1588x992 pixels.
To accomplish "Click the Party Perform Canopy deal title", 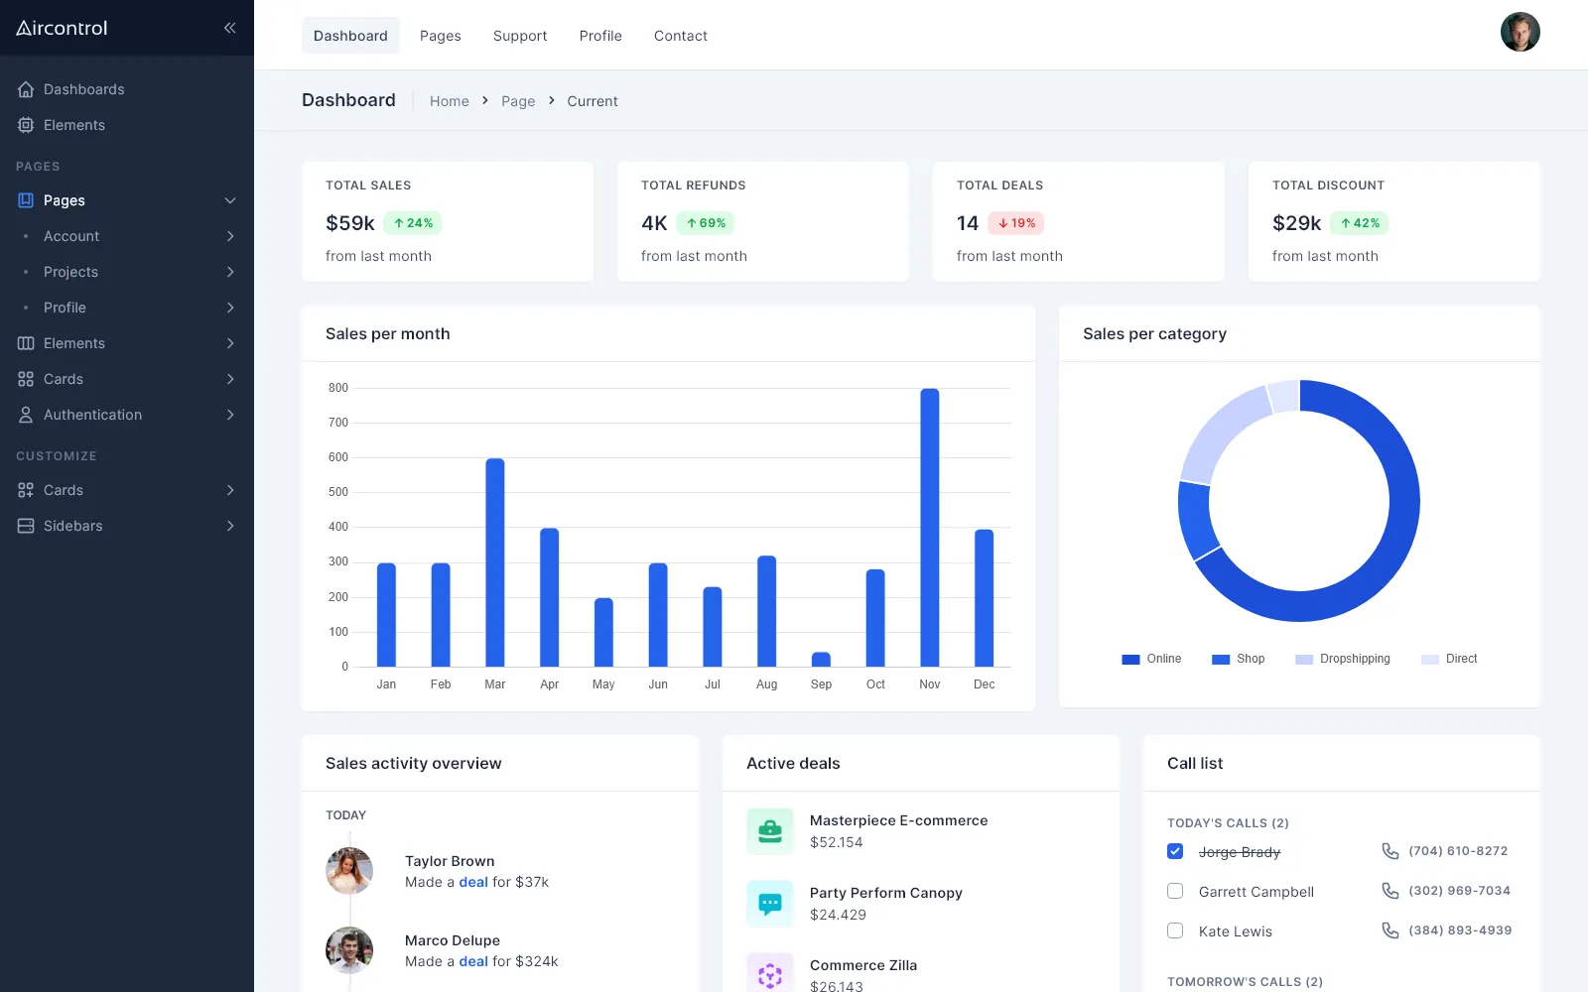I will tap(886, 893).
